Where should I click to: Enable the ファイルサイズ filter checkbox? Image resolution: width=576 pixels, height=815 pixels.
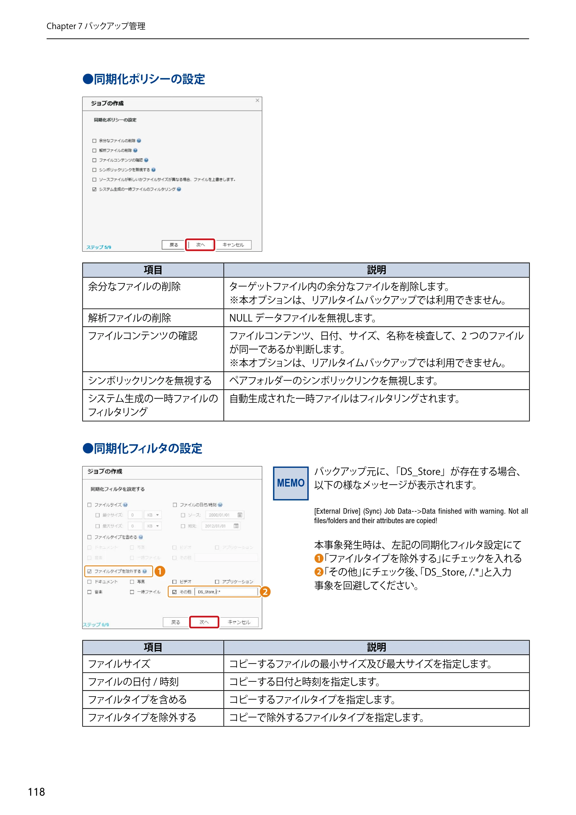tap(89, 505)
